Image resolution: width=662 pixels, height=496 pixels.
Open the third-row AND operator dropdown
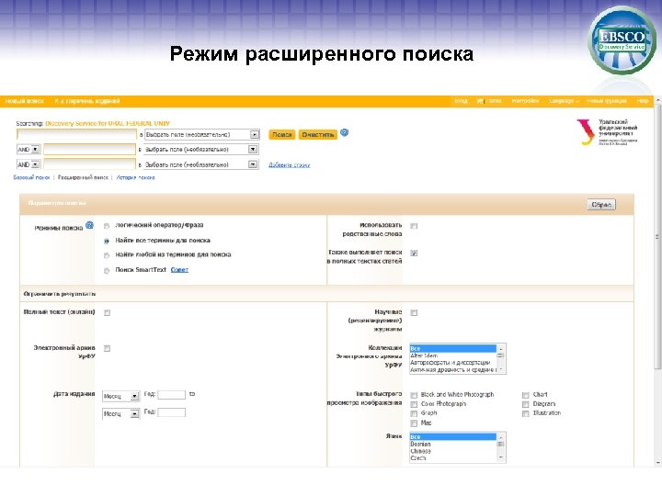[29, 164]
